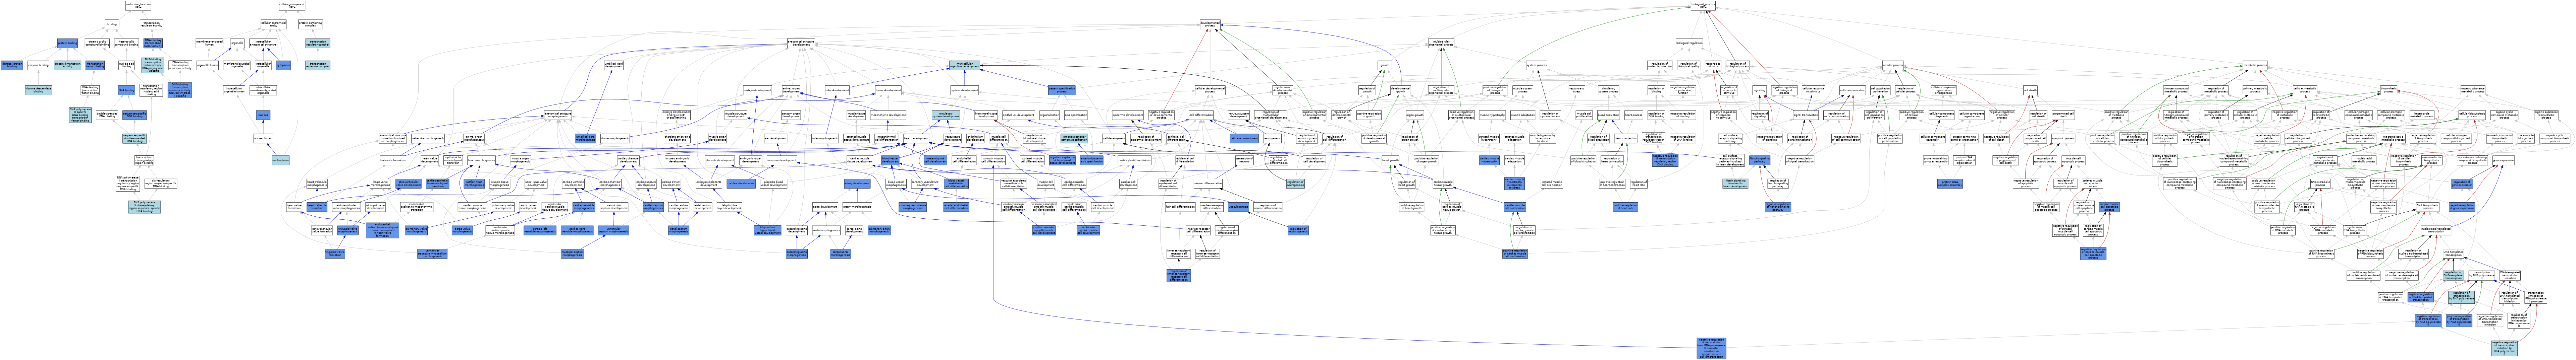Click 'transcription regulator complex' node

[318, 43]
